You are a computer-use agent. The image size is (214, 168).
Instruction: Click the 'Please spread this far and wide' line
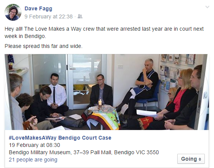pos(44,46)
